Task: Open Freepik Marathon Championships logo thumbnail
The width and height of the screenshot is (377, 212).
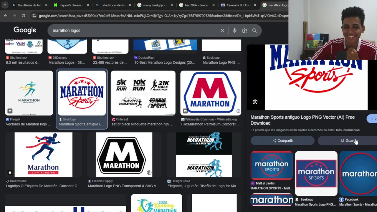Action: pyautogui.click(x=29, y=93)
